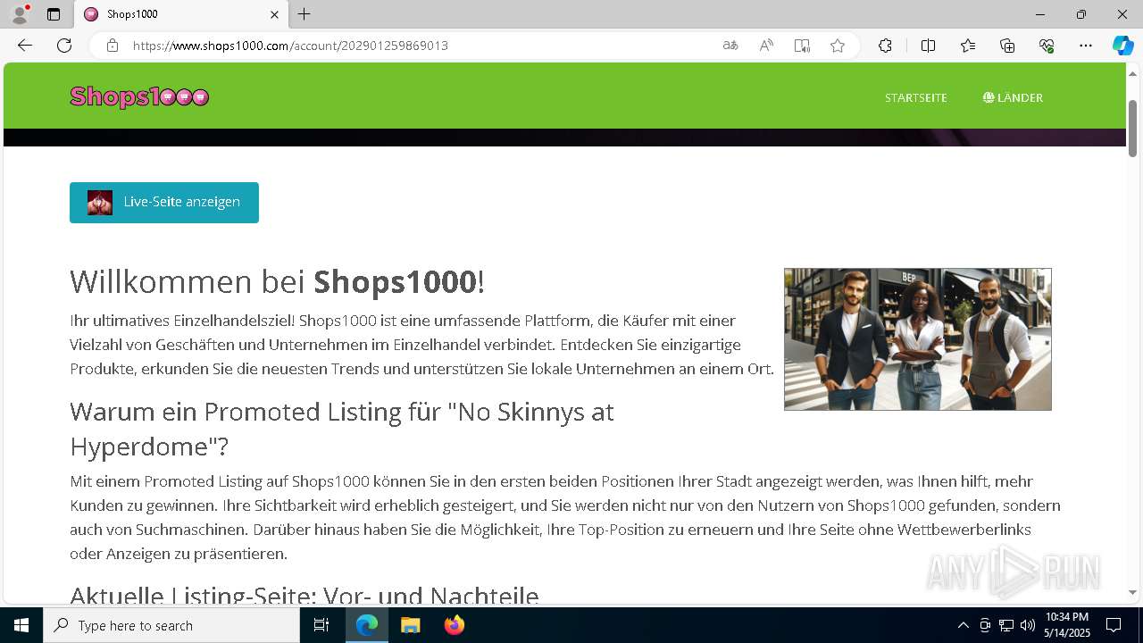Screen dimensions: 1143x643
Task: Open the browser profile icon
Action: point(19,14)
